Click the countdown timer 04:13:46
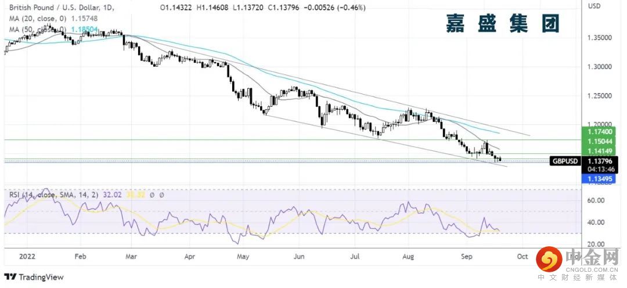The width and height of the screenshot is (627, 288). [600, 169]
